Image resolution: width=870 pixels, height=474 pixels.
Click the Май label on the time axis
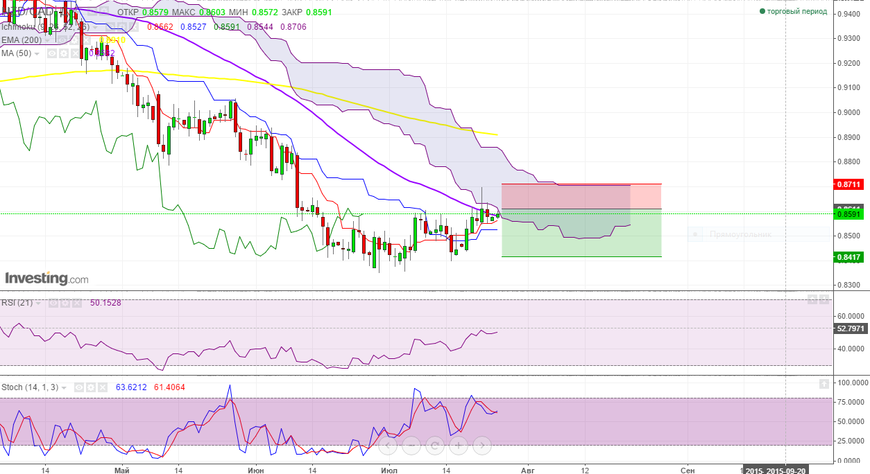pos(121,469)
